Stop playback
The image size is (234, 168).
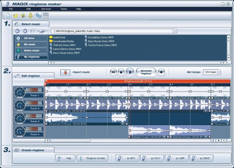[x=121, y=72]
